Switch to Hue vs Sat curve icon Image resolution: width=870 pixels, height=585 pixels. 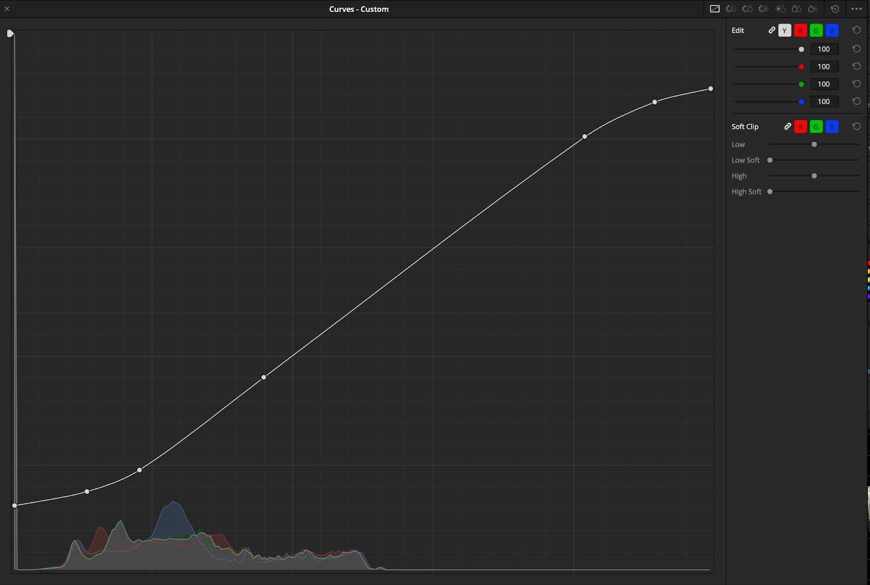click(x=747, y=9)
